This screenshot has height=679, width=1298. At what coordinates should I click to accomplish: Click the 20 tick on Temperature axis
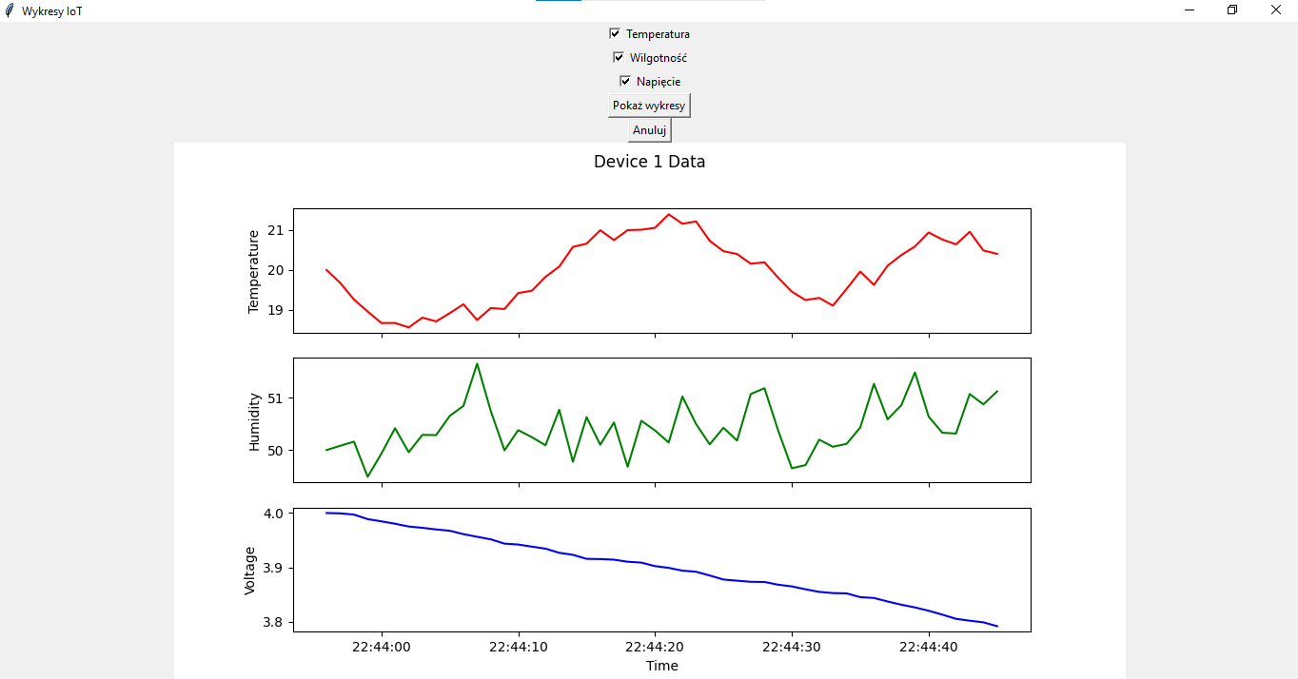point(276,271)
